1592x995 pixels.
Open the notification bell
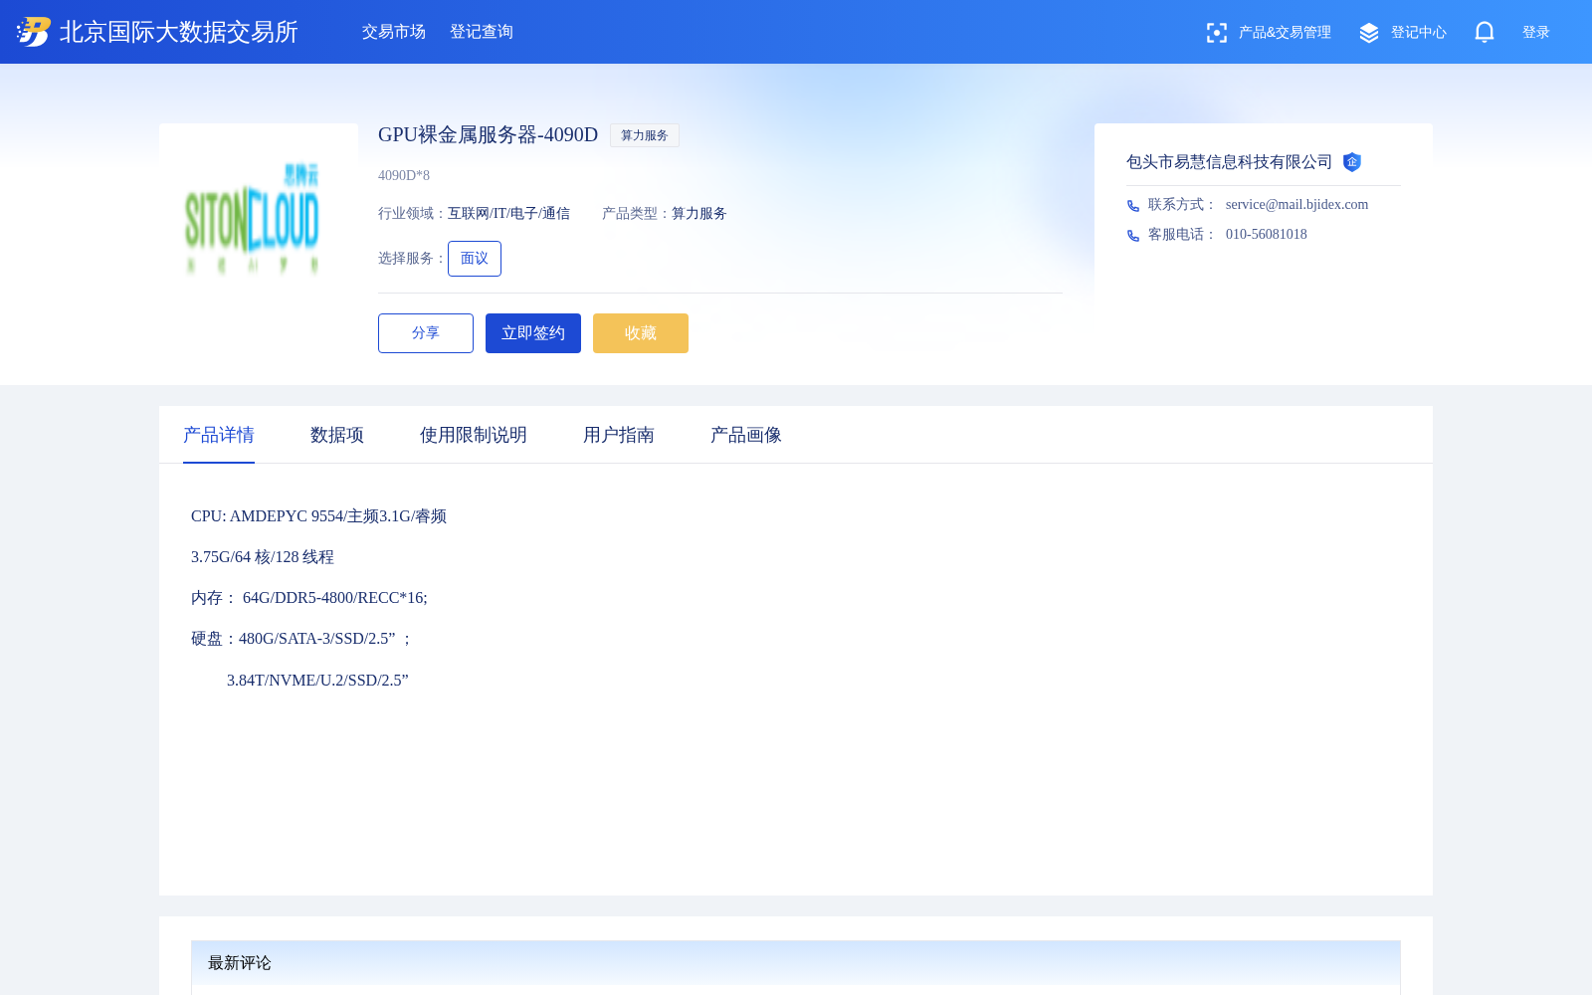(1485, 33)
